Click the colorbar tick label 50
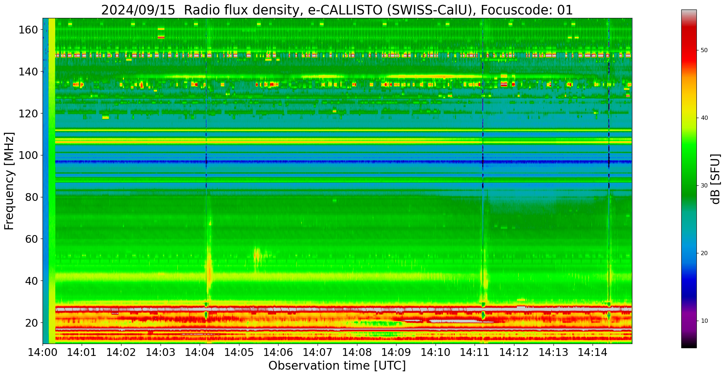The width and height of the screenshot is (726, 376). click(704, 50)
